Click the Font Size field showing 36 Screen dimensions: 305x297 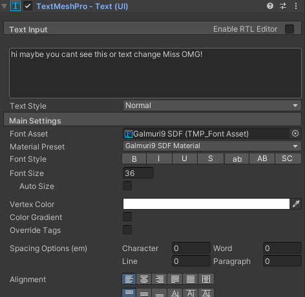tap(138, 173)
